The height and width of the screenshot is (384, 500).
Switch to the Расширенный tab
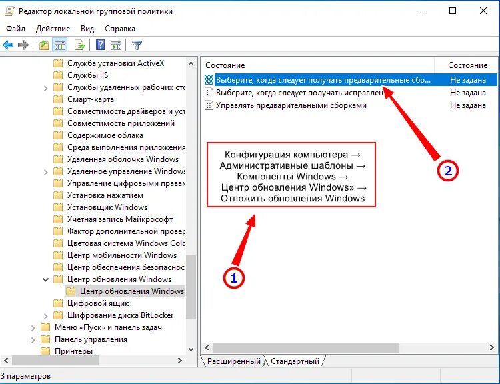[234, 361]
